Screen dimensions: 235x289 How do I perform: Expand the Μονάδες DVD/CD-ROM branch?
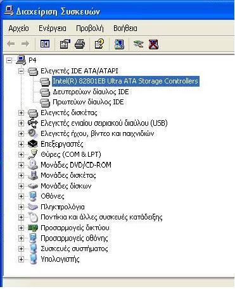[21, 165]
